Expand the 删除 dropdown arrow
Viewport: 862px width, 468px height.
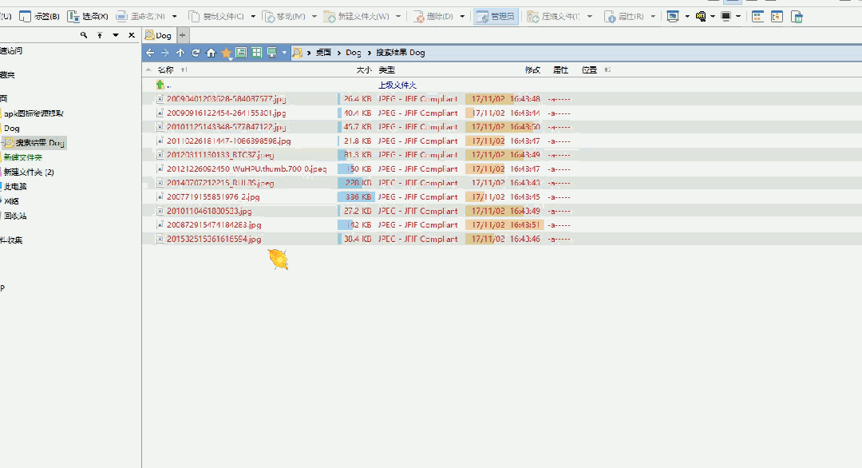tap(462, 17)
